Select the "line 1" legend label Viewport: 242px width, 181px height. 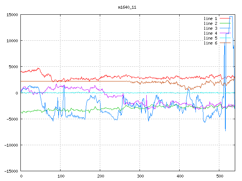[210, 18]
